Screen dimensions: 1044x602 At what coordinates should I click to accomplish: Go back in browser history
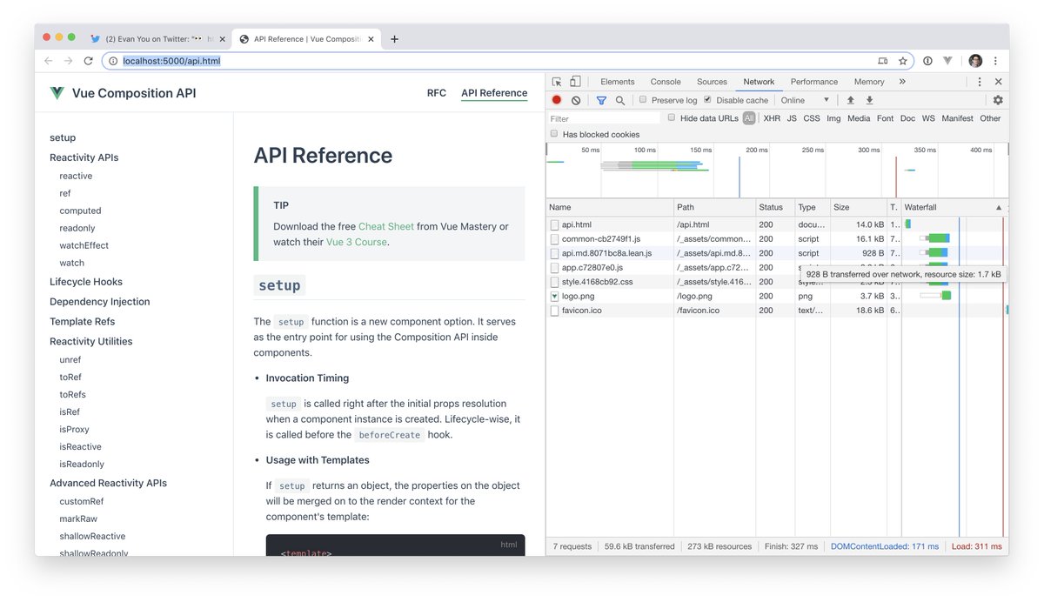(48, 61)
